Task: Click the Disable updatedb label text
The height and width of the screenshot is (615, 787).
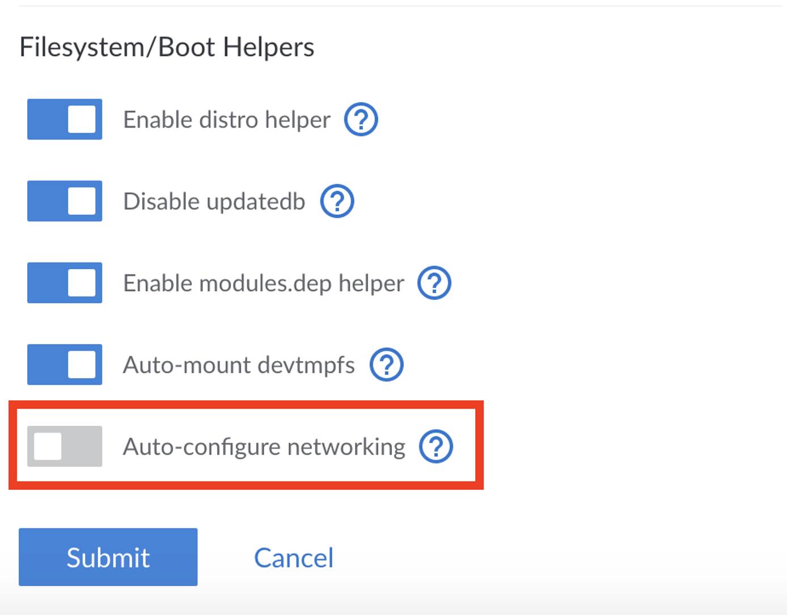Action: 214,201
